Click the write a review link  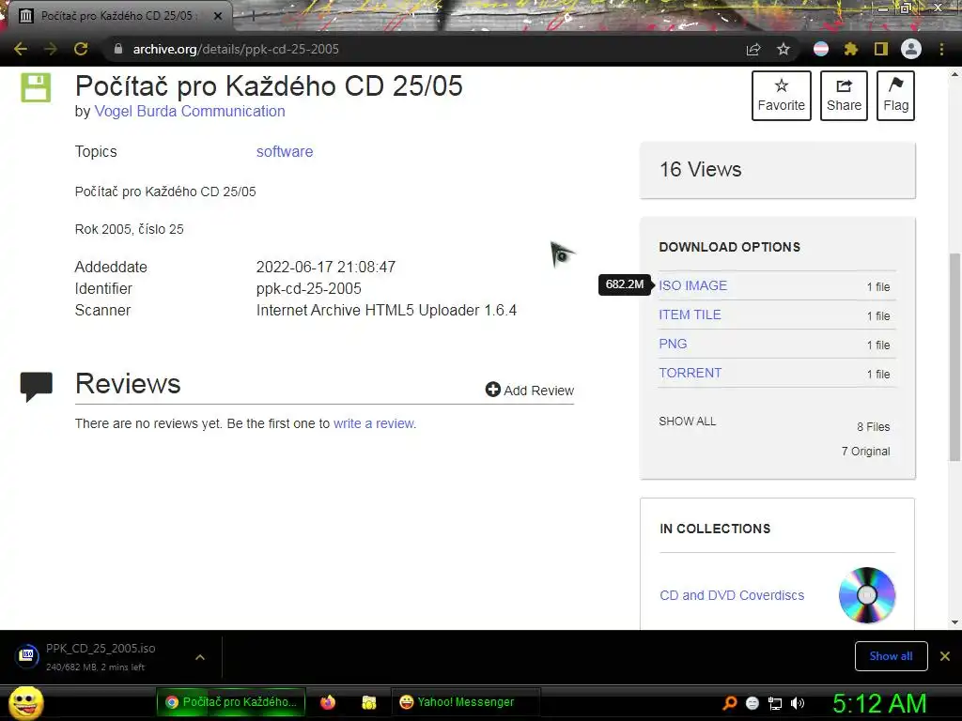[x=374, y=423]
